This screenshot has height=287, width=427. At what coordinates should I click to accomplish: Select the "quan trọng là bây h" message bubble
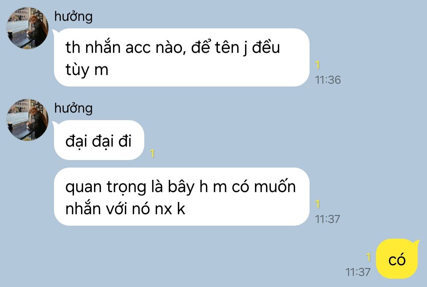(x=181, y=196)
